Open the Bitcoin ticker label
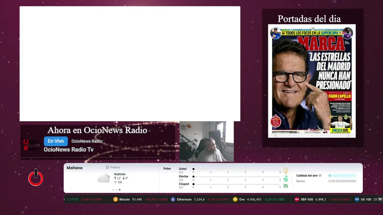This screenshot has height=215, width=383. [x=124, y=199]
